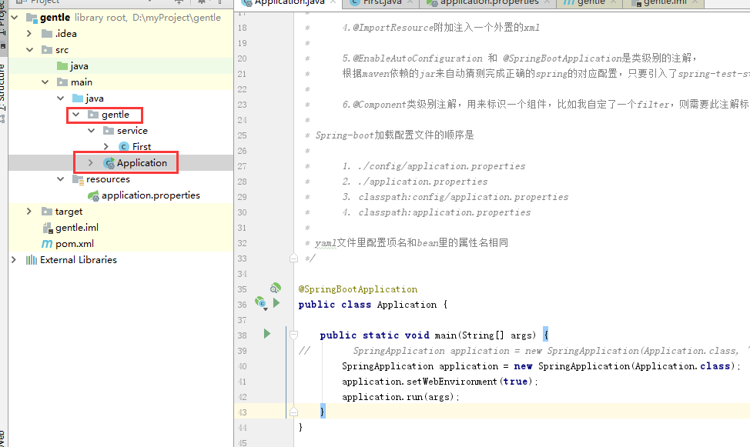Viewport: 750px width, 447px height.
Task: Click the main folder icon
Action: coord(62,82)
